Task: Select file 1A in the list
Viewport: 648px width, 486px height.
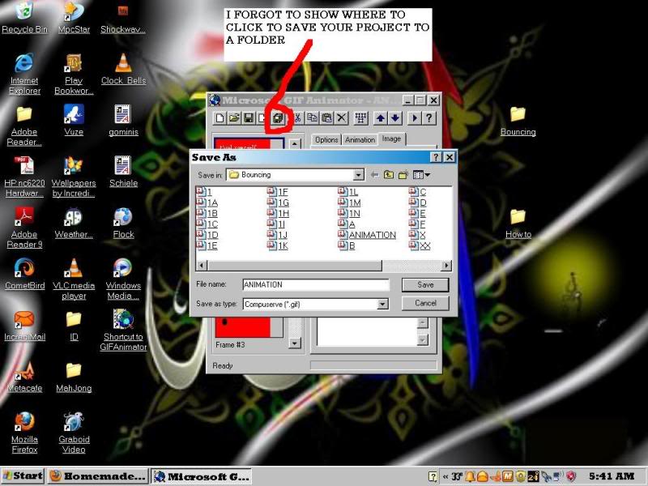Action: (x=207, y=202)
